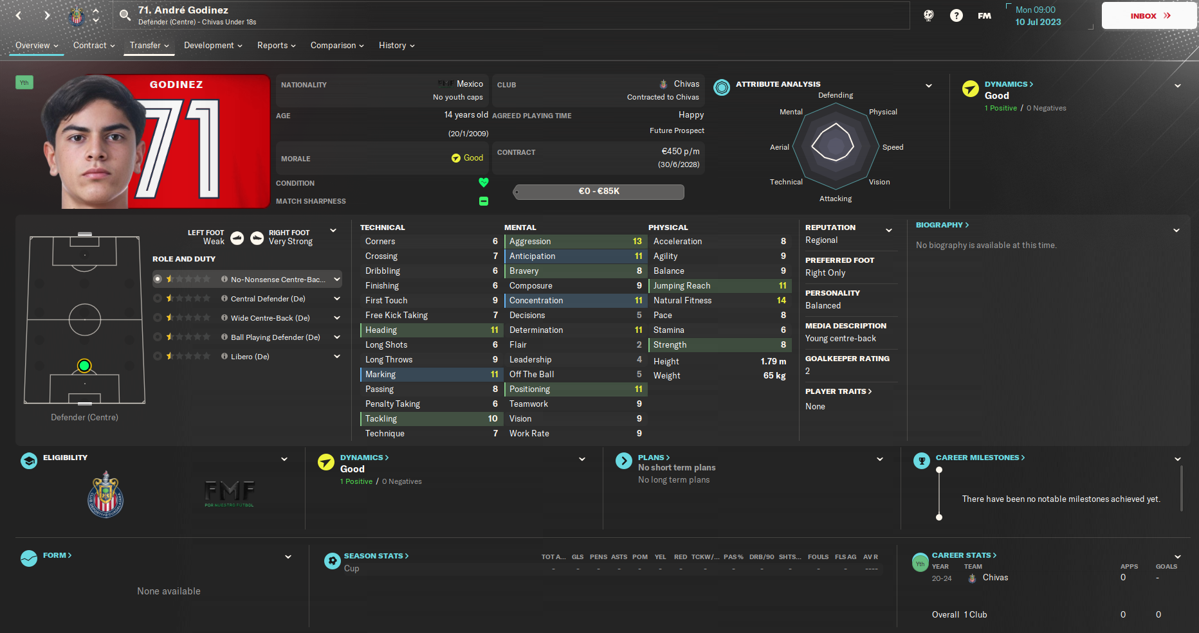Click the lower Dynamics yellow icon
This screenshot has width=1199, height=633.
(x=326, y=461)
